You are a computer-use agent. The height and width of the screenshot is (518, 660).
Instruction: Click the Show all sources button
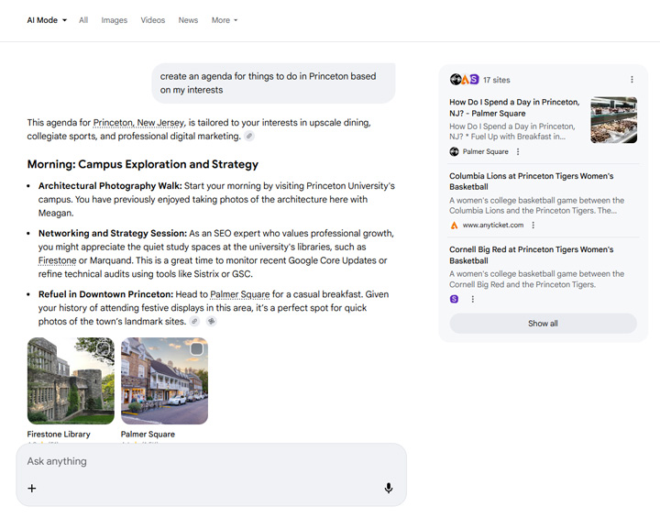pyautogui.click(x=543, y=324)
